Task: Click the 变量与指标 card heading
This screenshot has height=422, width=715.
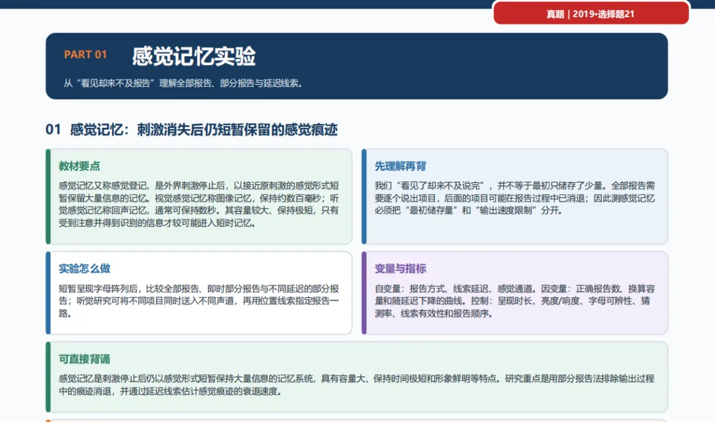Action: pyautogui.click(x=401, y=268)
